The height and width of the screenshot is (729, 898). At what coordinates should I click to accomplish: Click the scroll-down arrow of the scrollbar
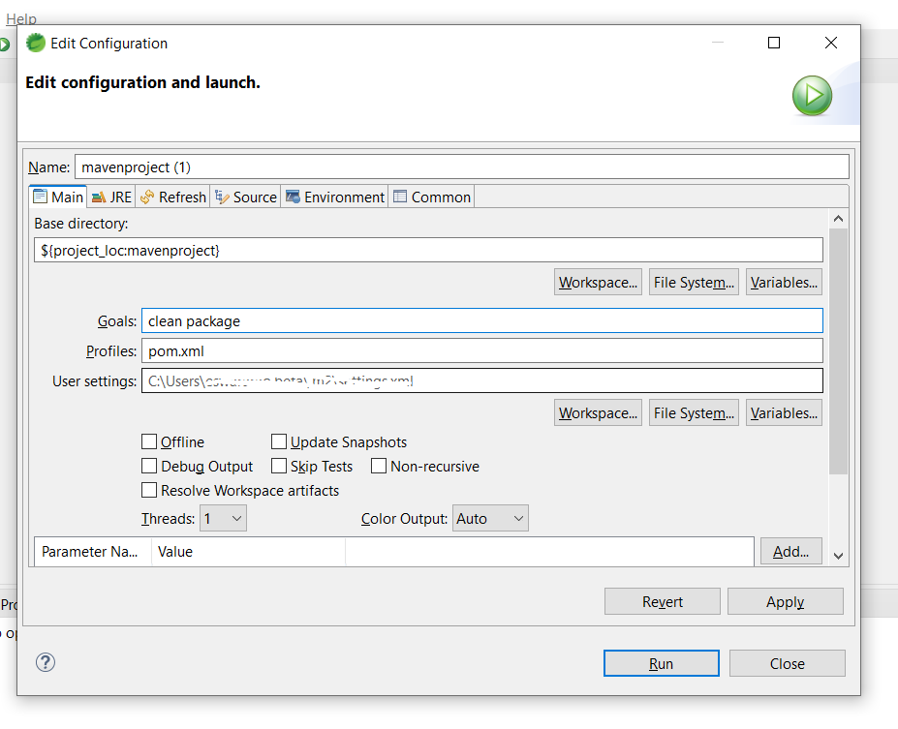838,556
